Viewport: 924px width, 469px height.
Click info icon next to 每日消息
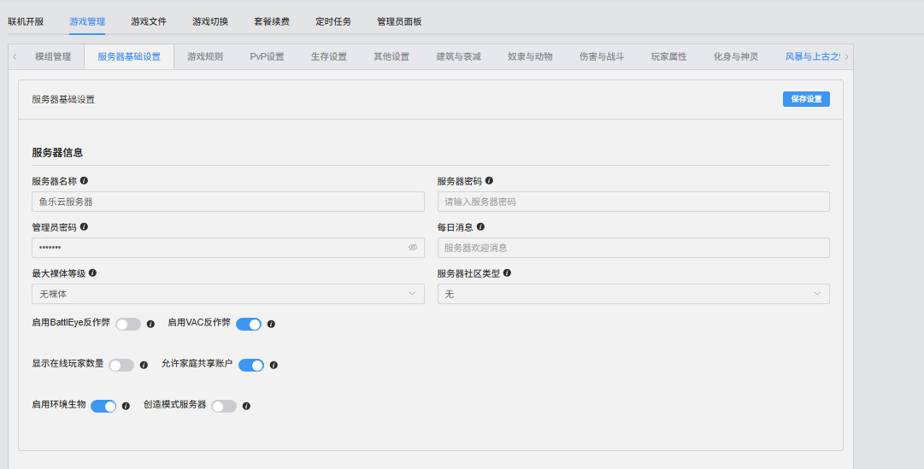pyautogui.click(x=480, y=227)
